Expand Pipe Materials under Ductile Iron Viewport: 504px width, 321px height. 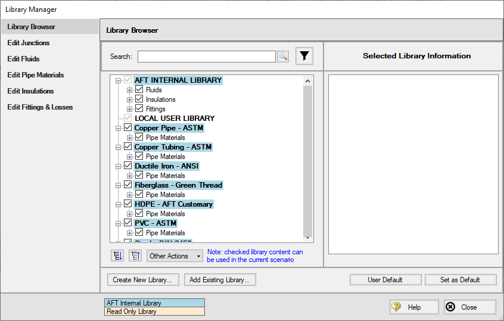[129, 176]
